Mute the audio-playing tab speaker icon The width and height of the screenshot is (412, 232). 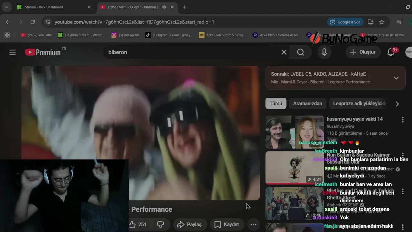164,7
